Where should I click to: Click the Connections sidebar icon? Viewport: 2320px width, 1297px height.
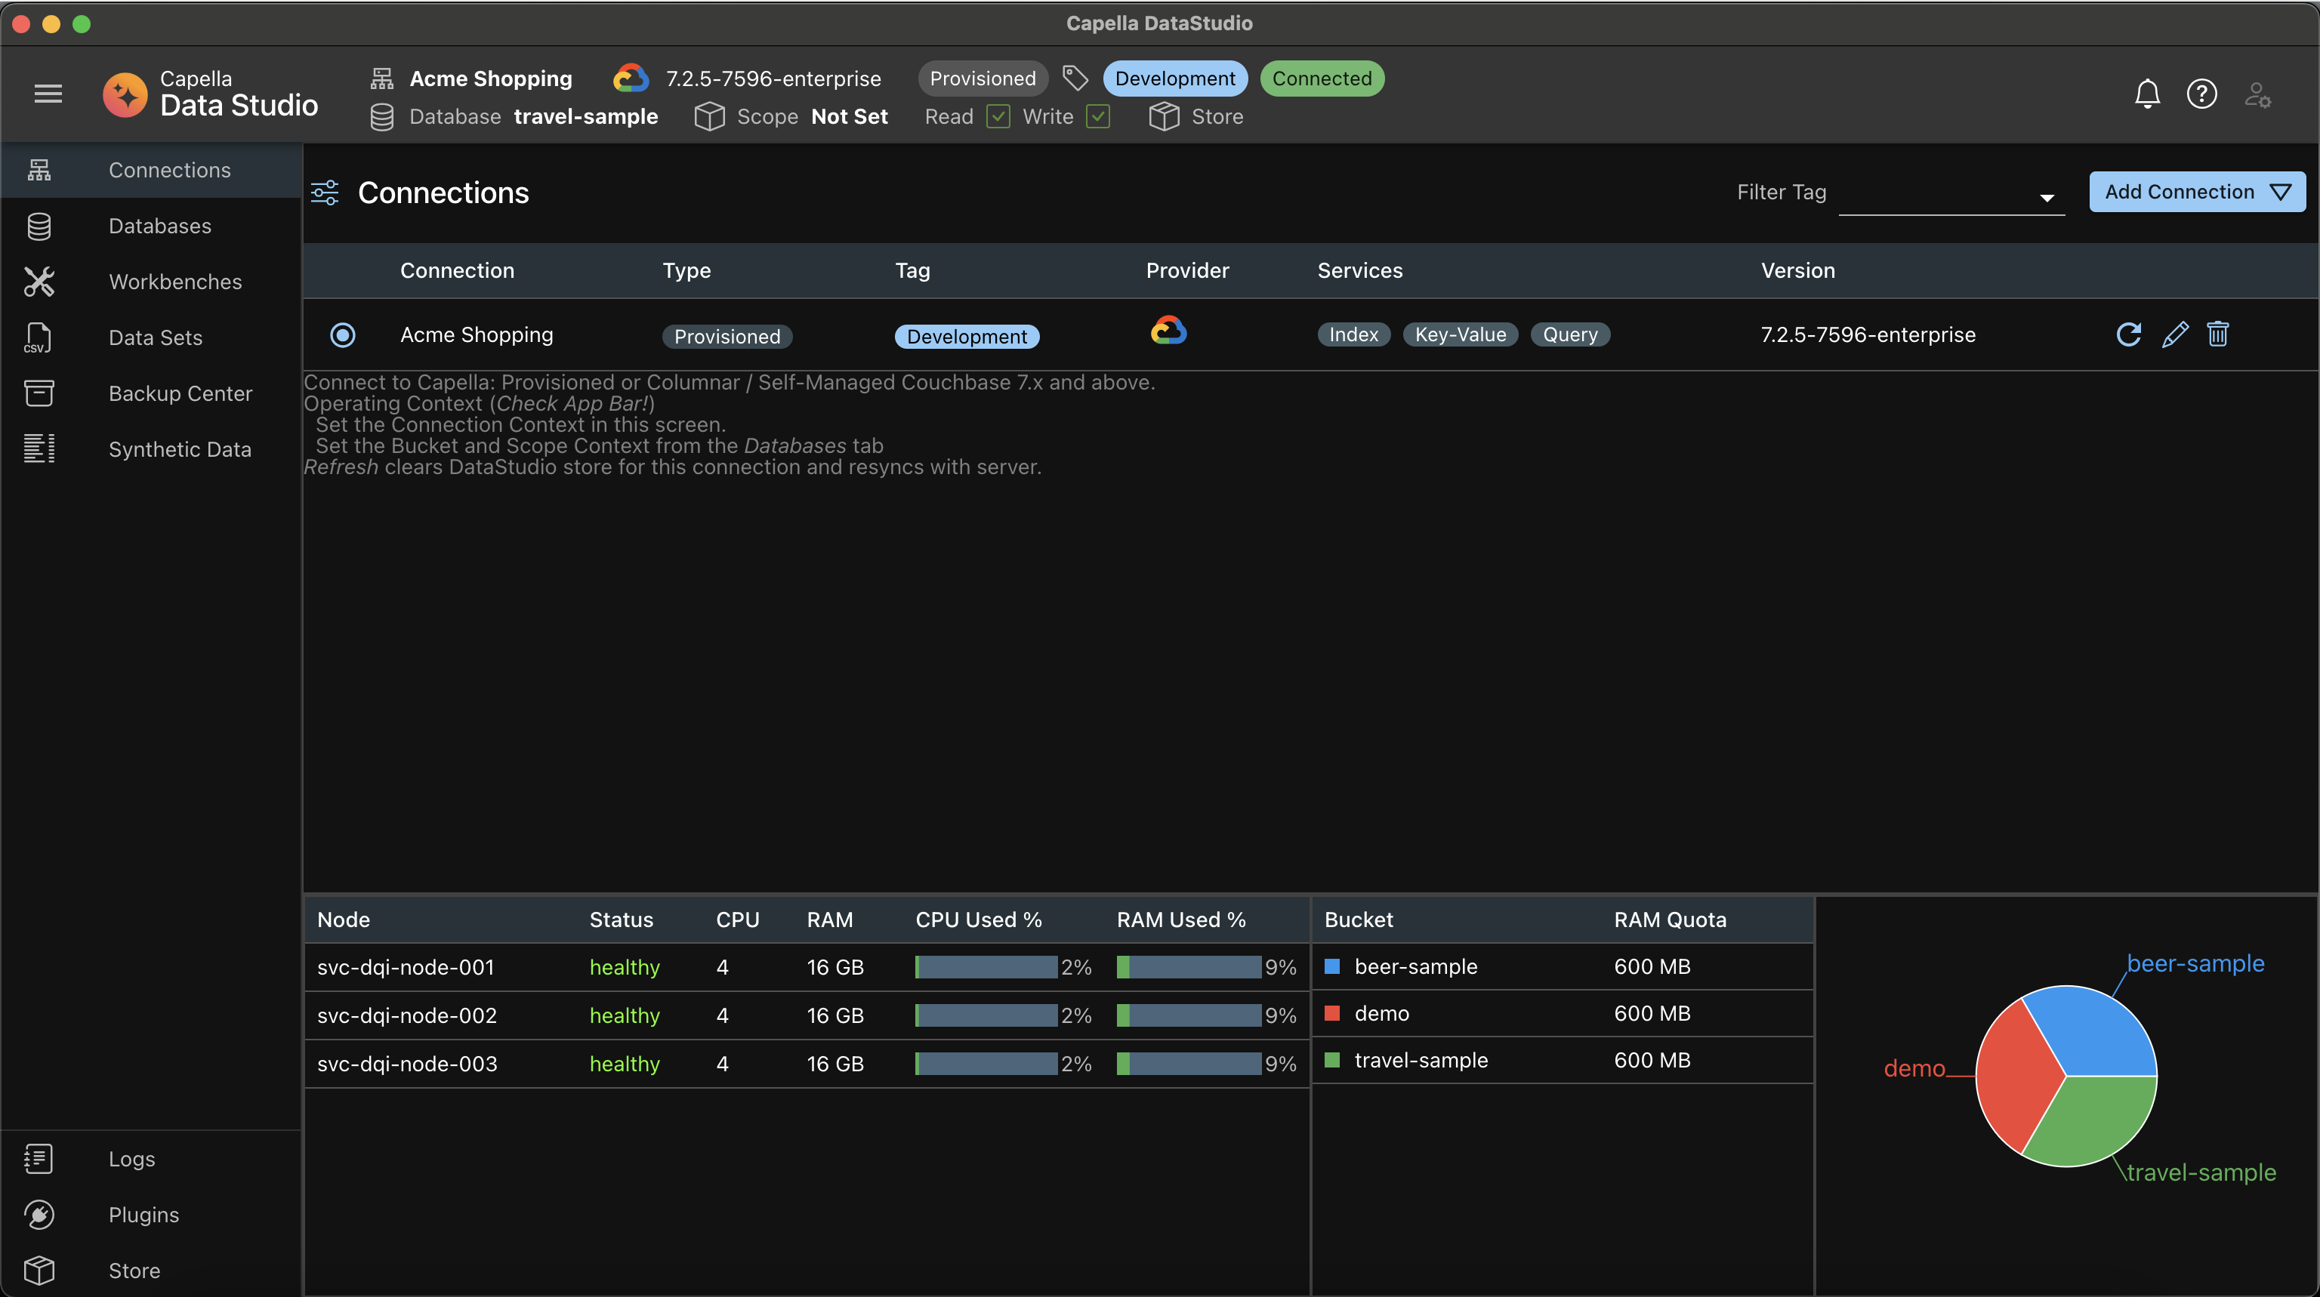coord(39,169)
